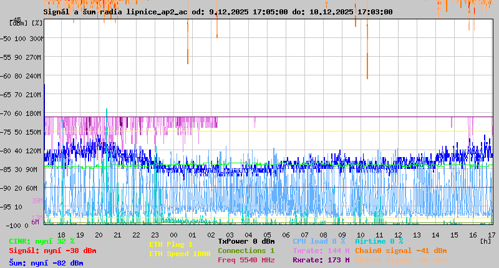Select the Txrate 144 M legend entry
This screenshot has width=499, height=268.
pyautogui.click(x=321, y=251)
